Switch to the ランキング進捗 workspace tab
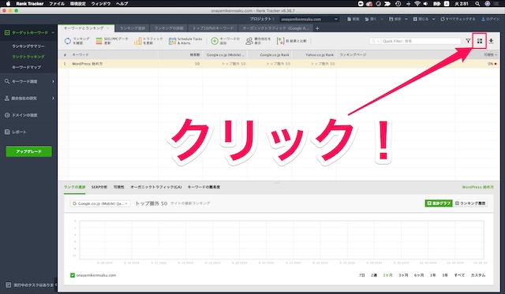The width and height of the screenshot is (505, 294). [133, 28]
